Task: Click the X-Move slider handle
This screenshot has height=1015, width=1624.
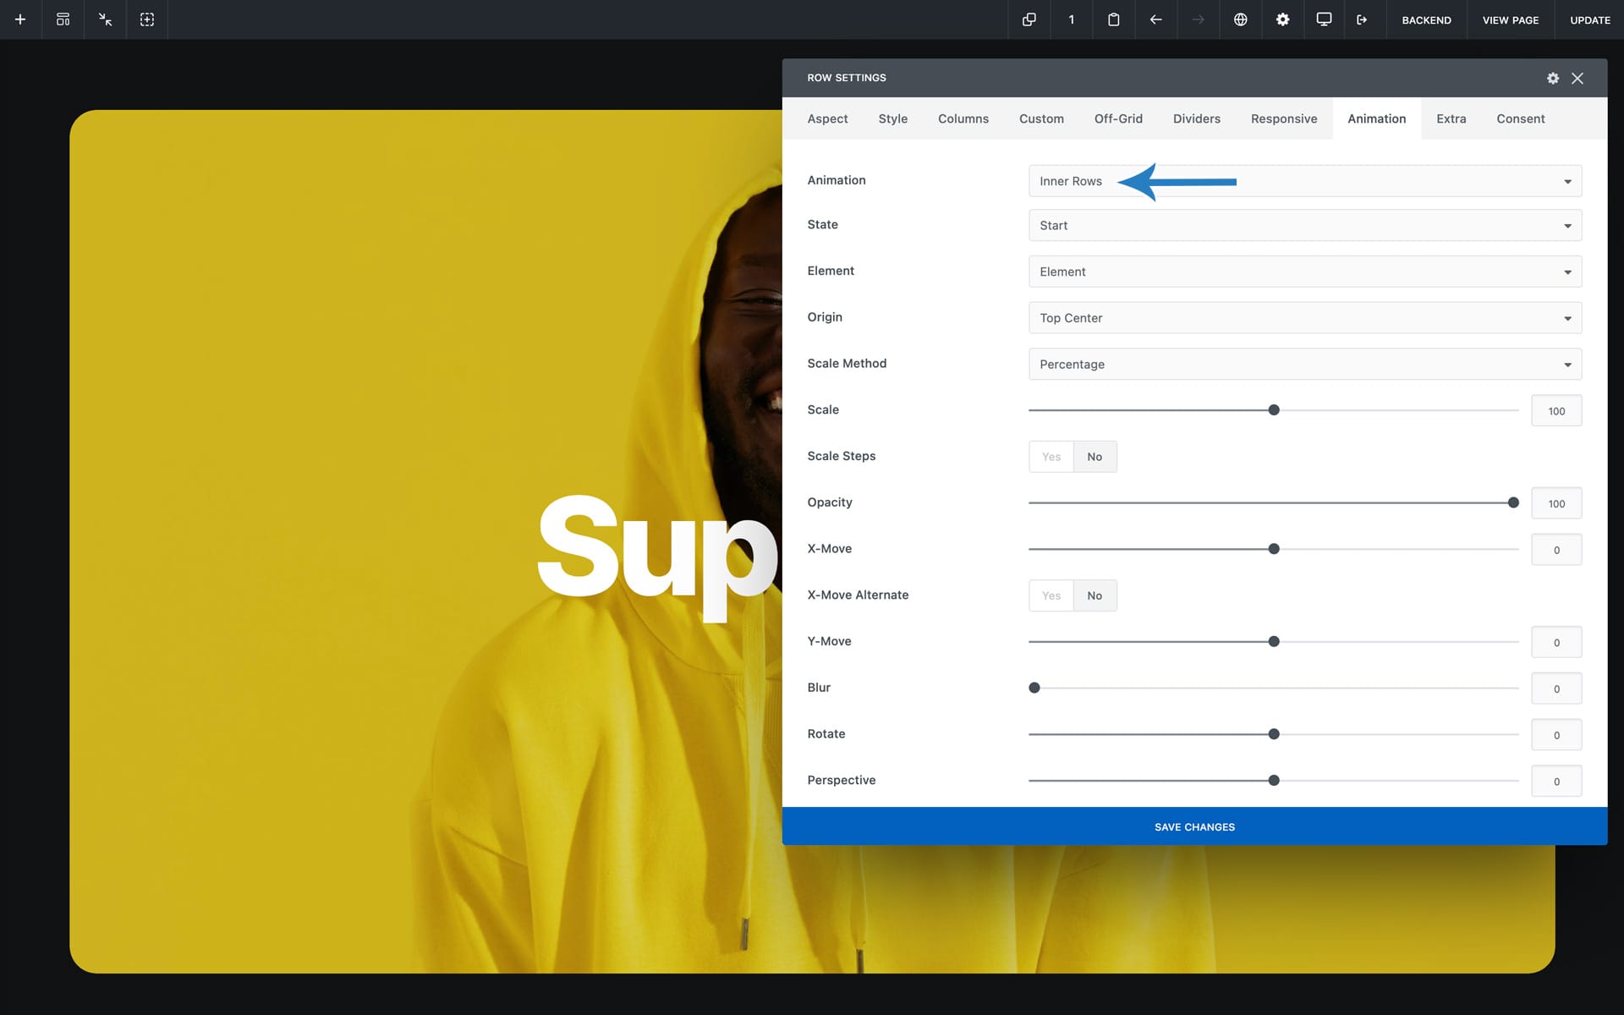Action: [x=1274, y=549]
